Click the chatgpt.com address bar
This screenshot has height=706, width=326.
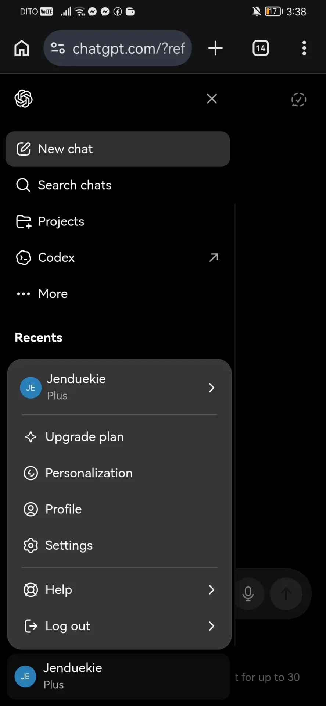pos(118,48)
